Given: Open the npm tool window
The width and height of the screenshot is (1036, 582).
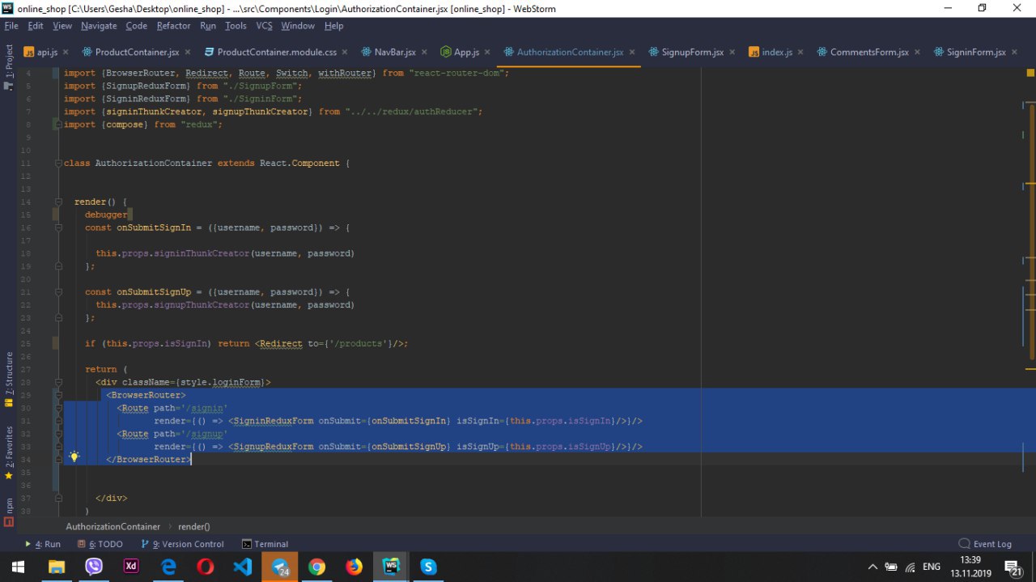Looking at the screenshot, I should click(9, 507).
